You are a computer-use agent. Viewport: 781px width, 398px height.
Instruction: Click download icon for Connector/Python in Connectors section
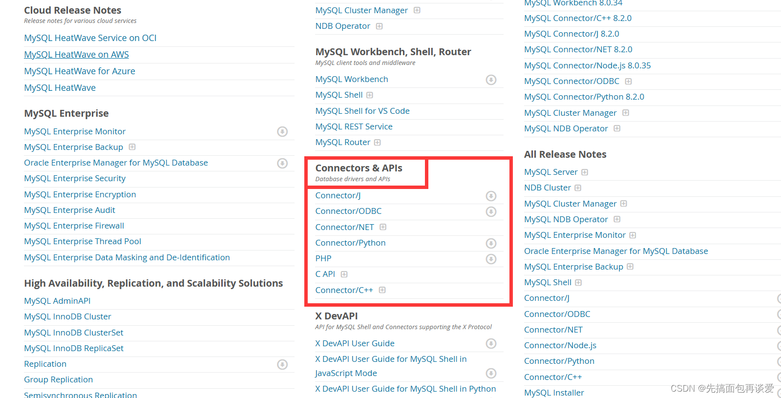point(491,243)
